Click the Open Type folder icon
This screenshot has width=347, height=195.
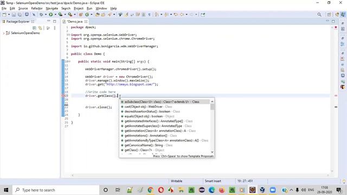click(98, 15)
